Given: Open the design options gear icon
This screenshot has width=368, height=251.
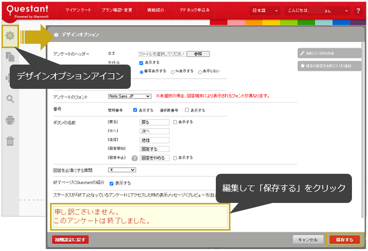Looking at the screenshot, I should (x=10, y=36).
